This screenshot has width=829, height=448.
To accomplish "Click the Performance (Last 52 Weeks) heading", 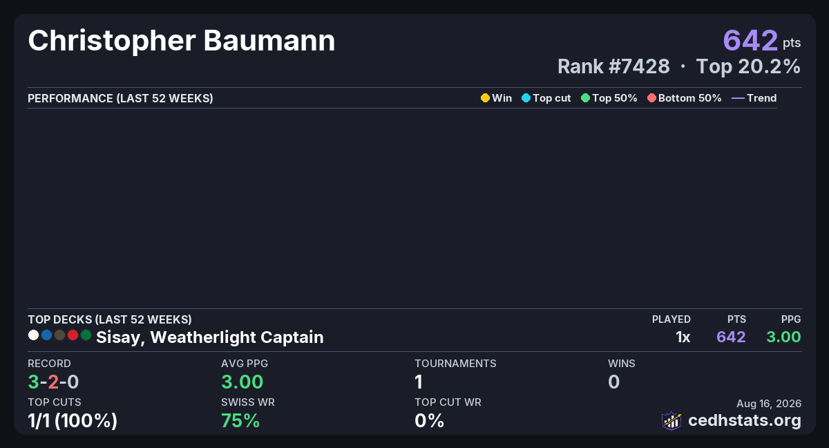I will [x=120, y=98].
